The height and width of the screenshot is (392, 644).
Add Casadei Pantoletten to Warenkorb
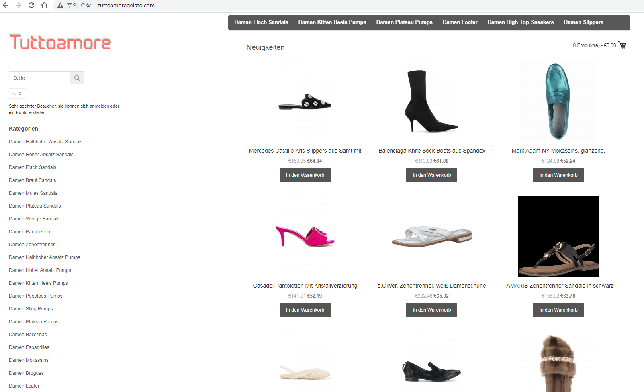coord(305,310)
